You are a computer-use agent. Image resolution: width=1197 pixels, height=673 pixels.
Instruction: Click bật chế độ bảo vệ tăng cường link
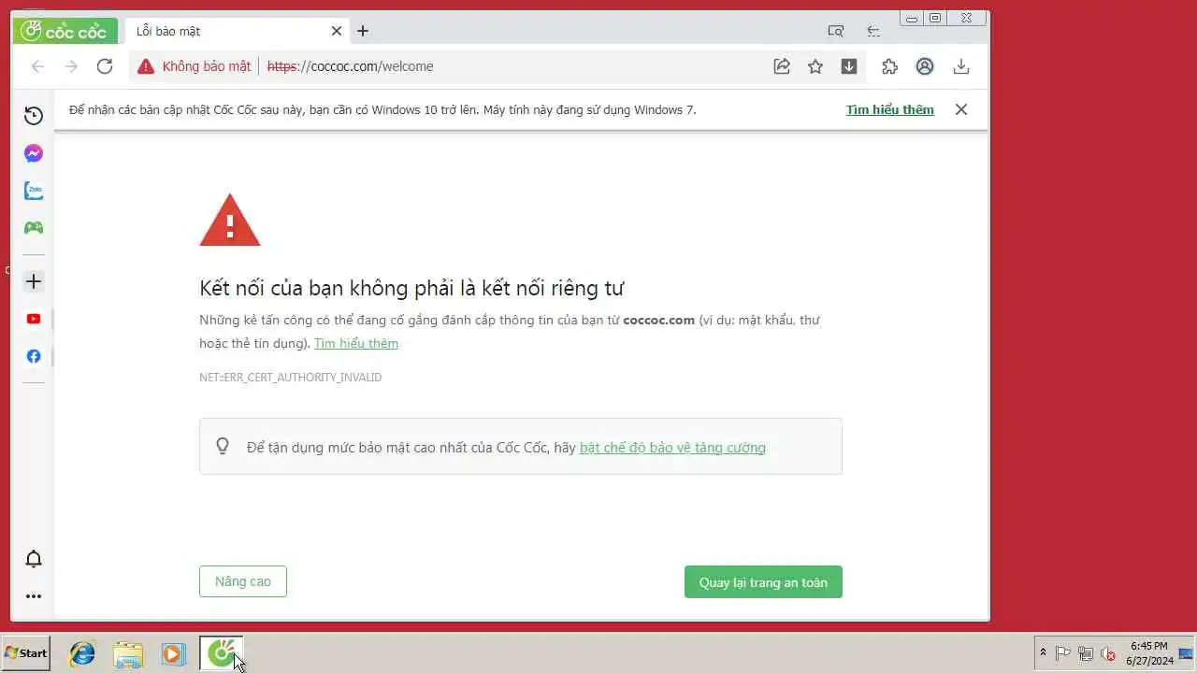tap(672, 448)
